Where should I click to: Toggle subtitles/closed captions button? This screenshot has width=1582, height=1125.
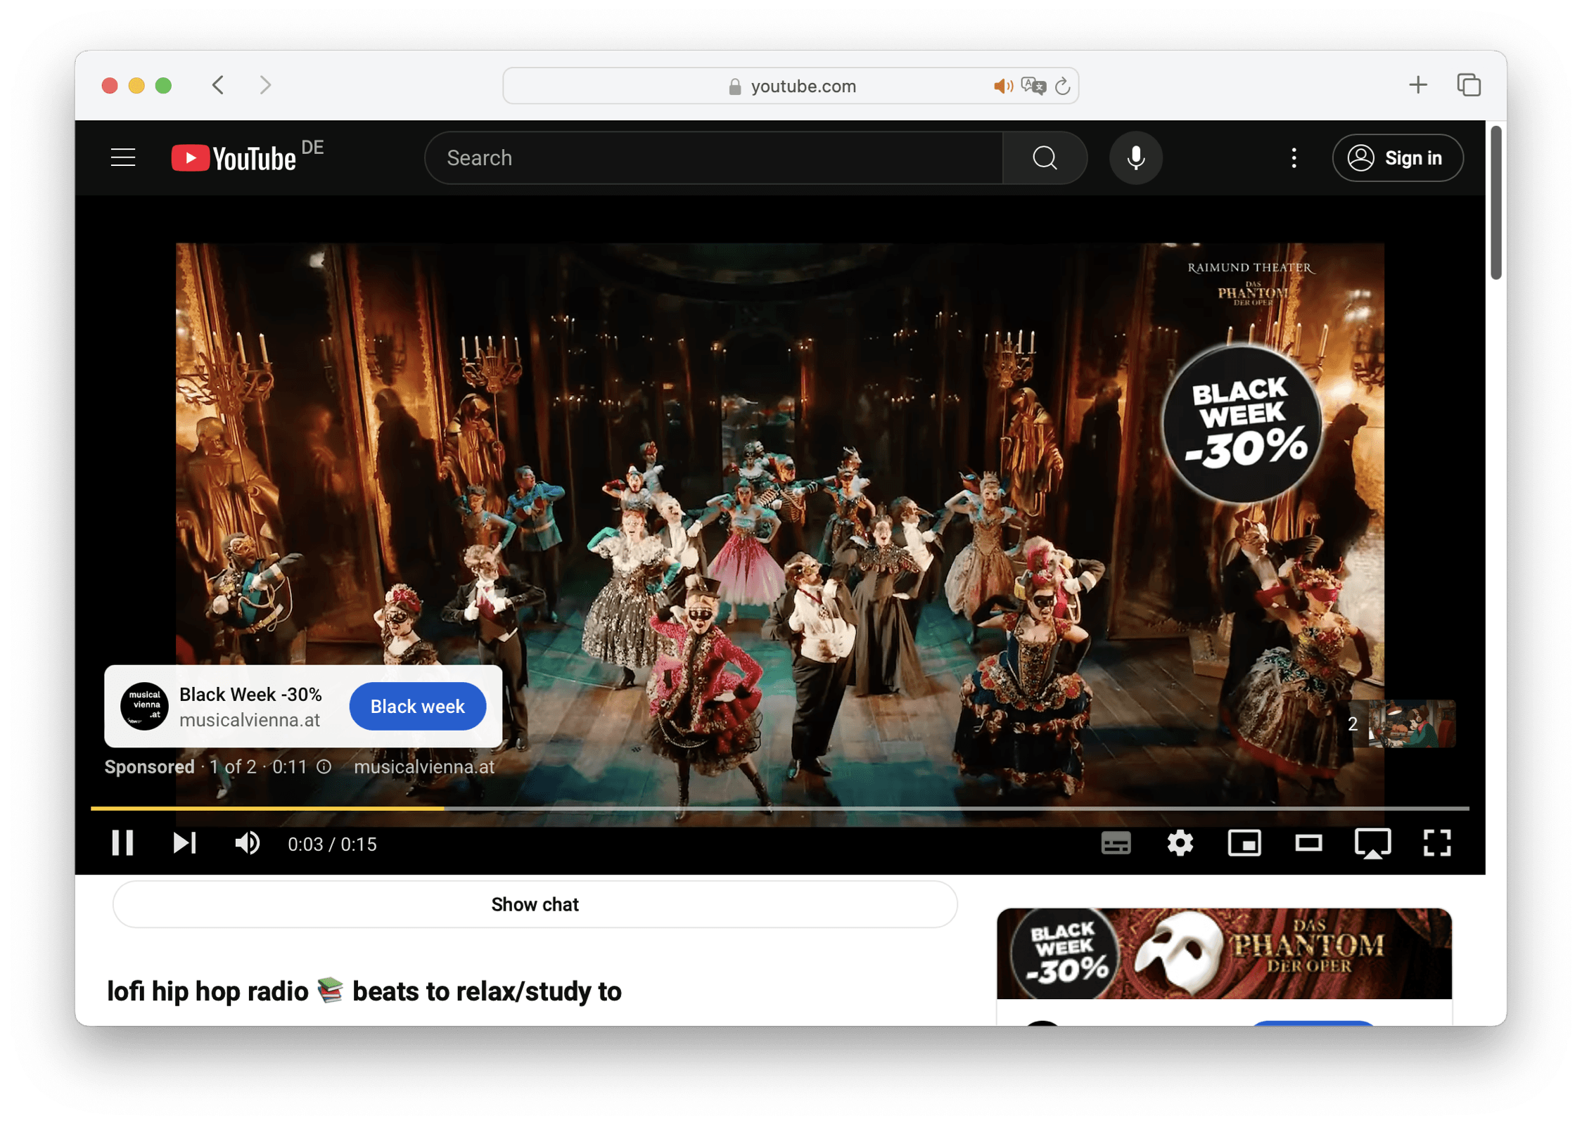click(x=1116, y=843)
